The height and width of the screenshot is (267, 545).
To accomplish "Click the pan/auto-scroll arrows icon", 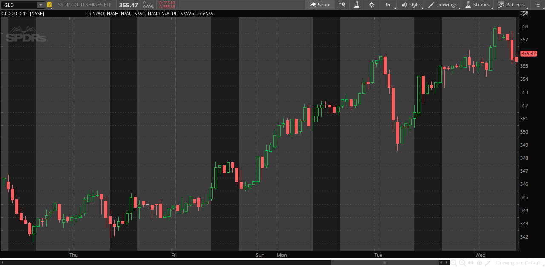I will click(x=471, y=263).
